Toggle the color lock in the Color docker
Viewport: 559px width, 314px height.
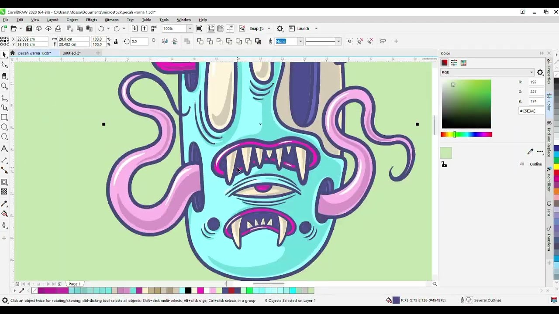[444, 164]
